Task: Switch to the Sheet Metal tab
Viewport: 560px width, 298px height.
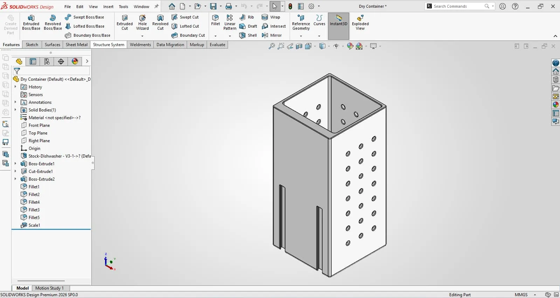Action: point(77,45)
